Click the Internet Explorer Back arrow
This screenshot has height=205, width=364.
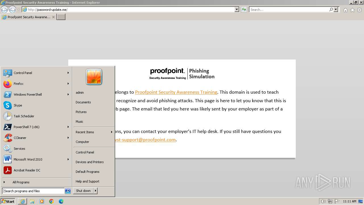(x=4, y=9)
